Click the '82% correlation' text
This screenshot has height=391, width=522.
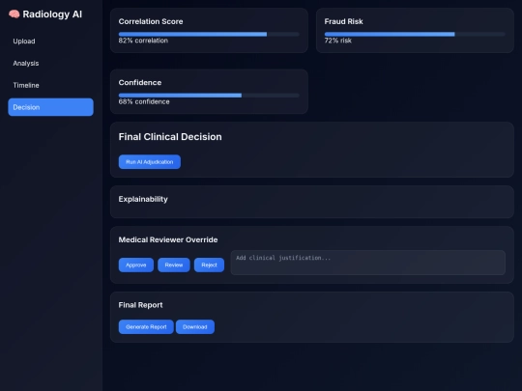coord(143,41)
